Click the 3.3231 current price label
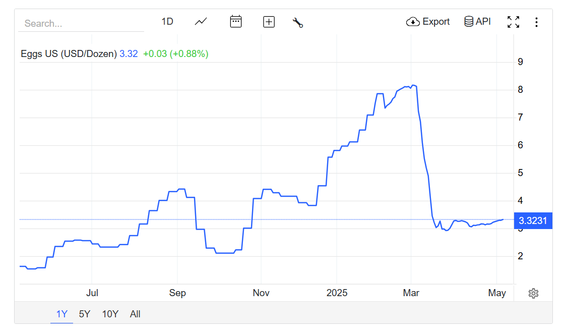 (x=533, y=220)
